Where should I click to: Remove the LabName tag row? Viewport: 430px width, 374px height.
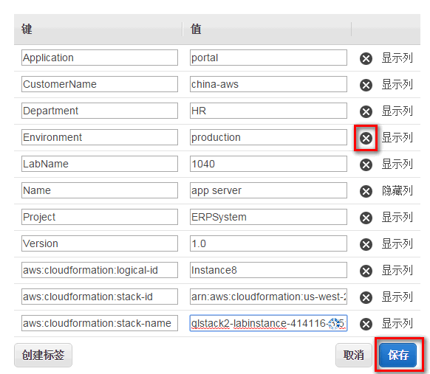(x=366, y=165)
